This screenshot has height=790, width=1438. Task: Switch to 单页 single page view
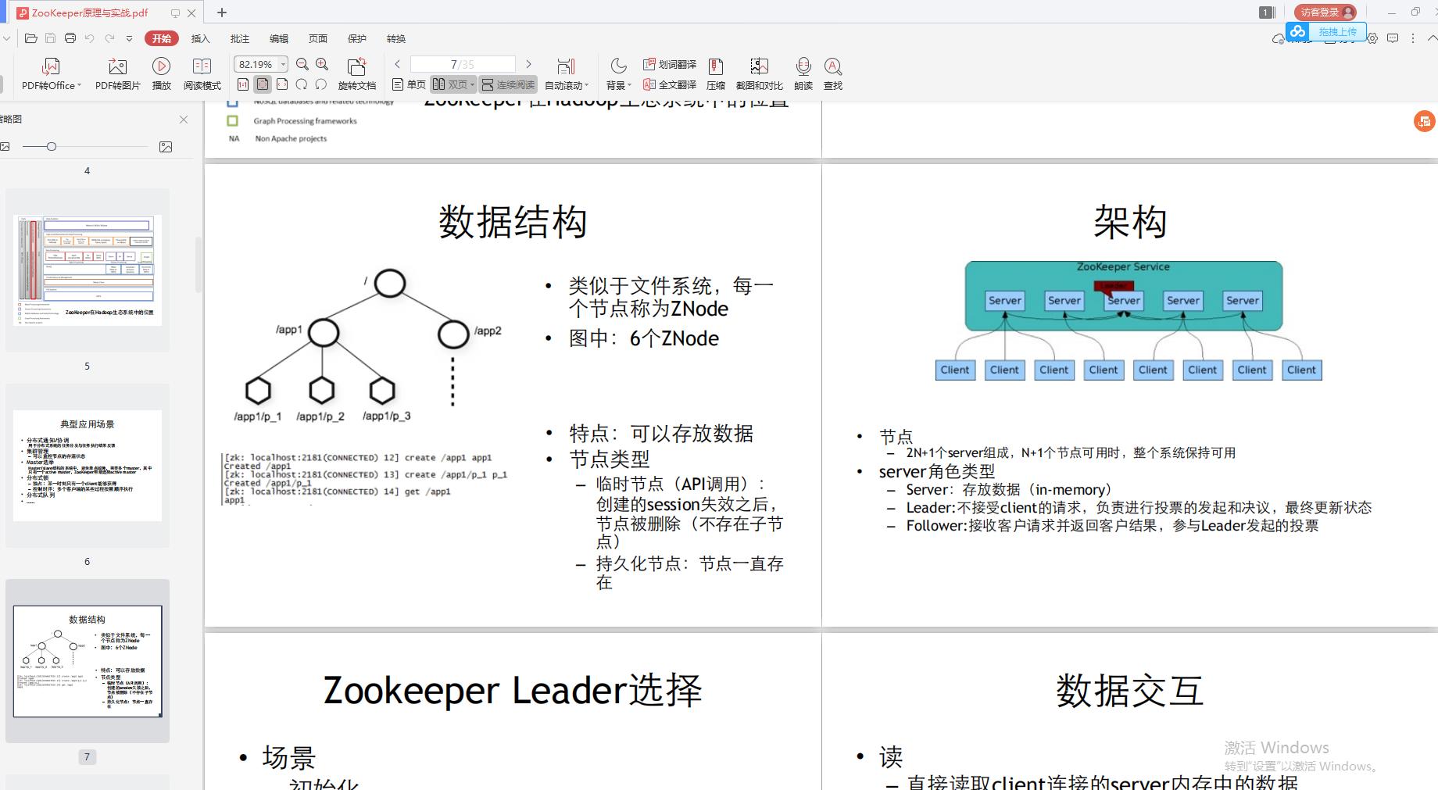pyautogui.click(x=409, y=84)
